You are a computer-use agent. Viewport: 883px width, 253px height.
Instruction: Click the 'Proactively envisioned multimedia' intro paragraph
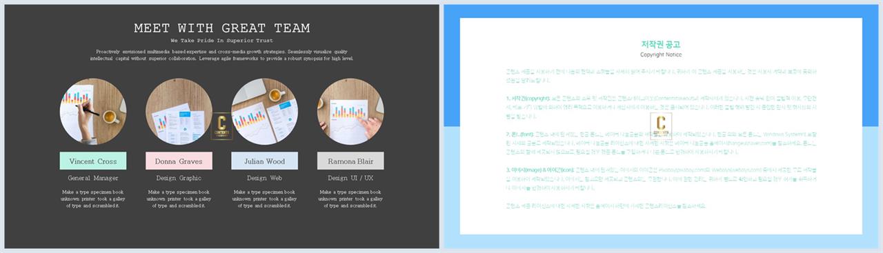pos(221,55)
